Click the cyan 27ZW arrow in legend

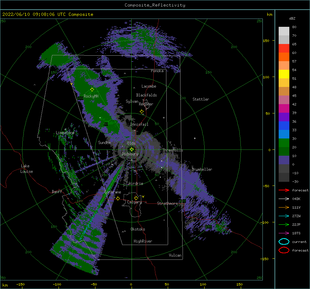click(284, 216)
